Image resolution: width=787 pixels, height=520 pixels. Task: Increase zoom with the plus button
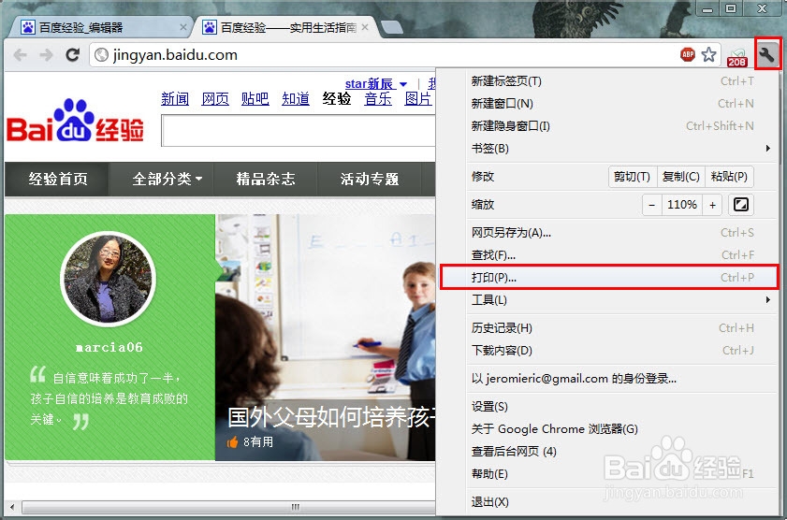click(712, 205)
